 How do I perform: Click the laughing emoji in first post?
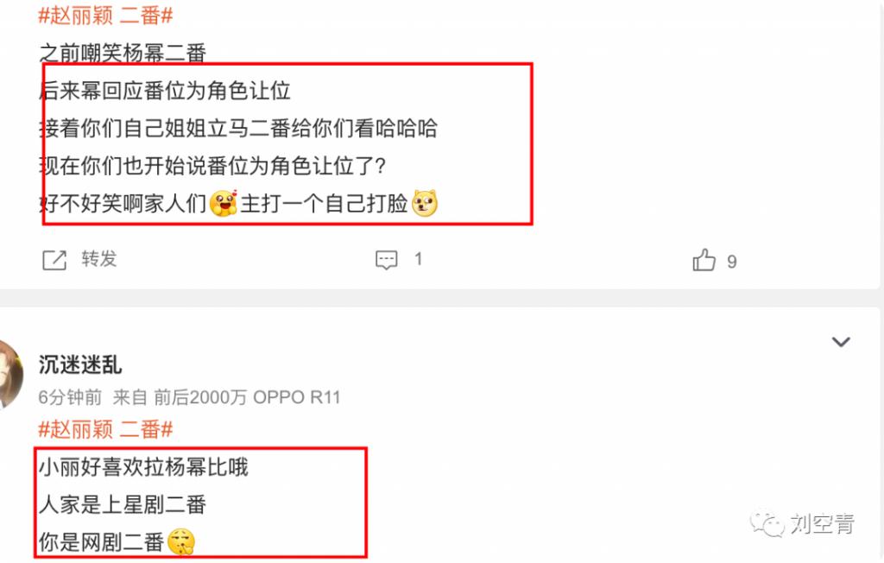click(x=224, y=203)
